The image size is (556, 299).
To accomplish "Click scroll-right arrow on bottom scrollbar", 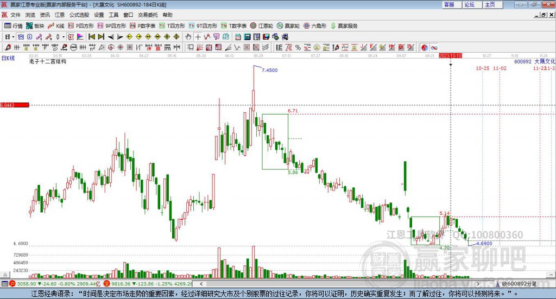I will 478,284.
